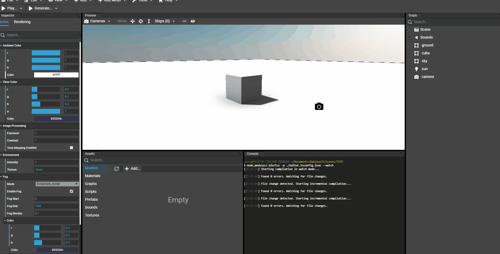
Task: Click the Sounds speaker icon in Graph
Action: [416, 38]
